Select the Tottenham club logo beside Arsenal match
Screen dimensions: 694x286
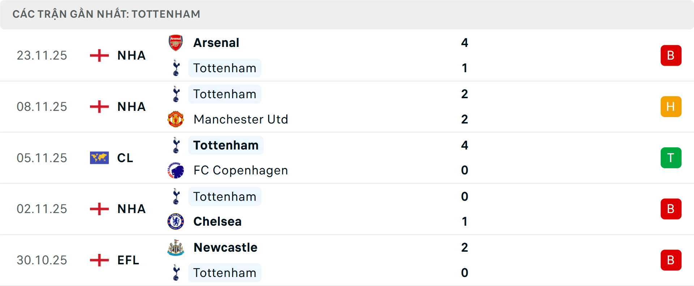click(176, 68)
